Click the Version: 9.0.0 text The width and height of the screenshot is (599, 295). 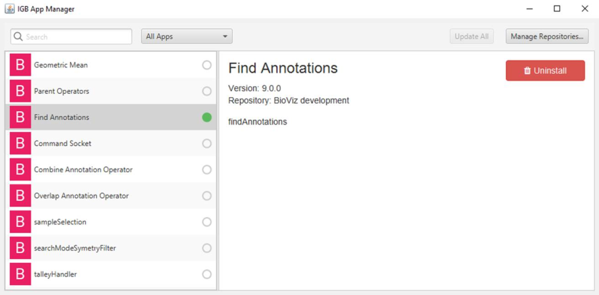pos(254,89)
